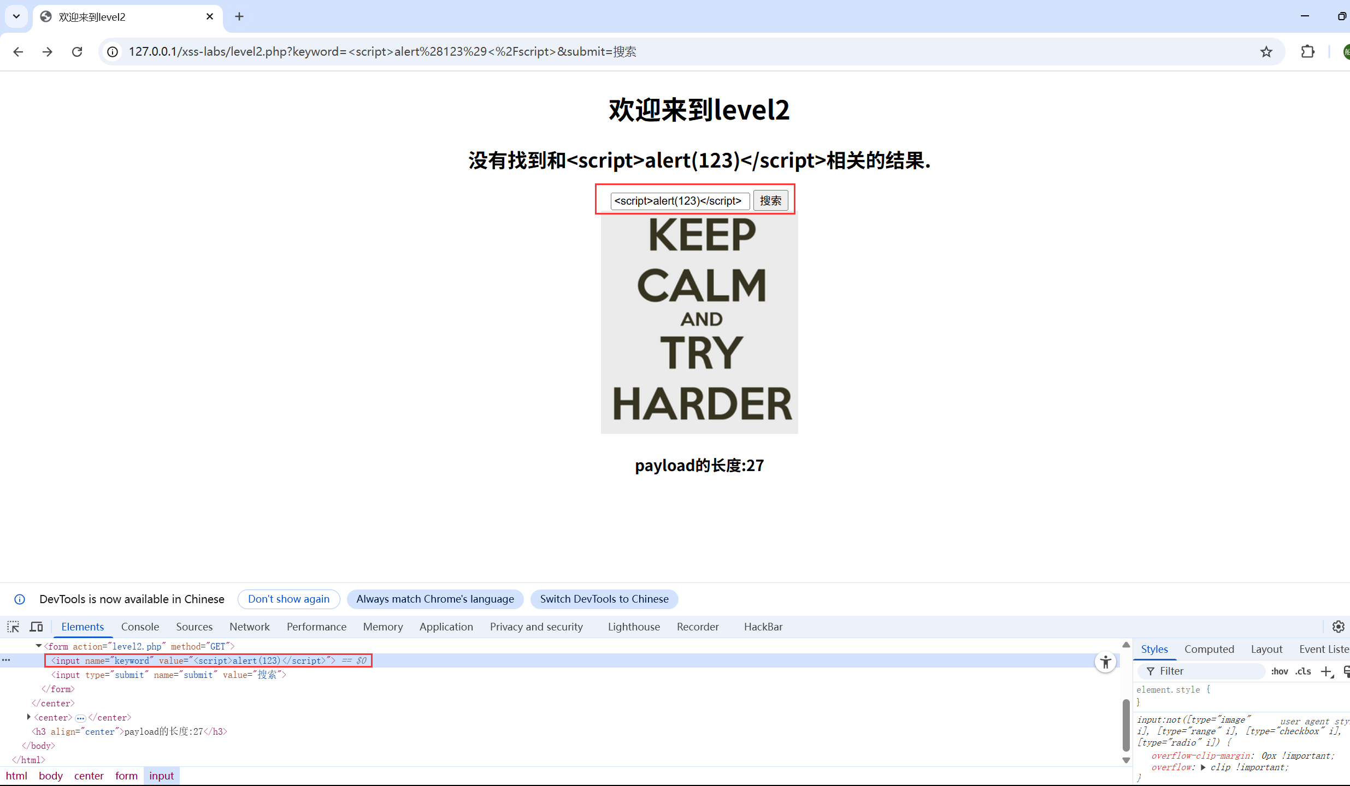Click the 搜索 search button
The image size is (1350, 786).
(771, 200)
